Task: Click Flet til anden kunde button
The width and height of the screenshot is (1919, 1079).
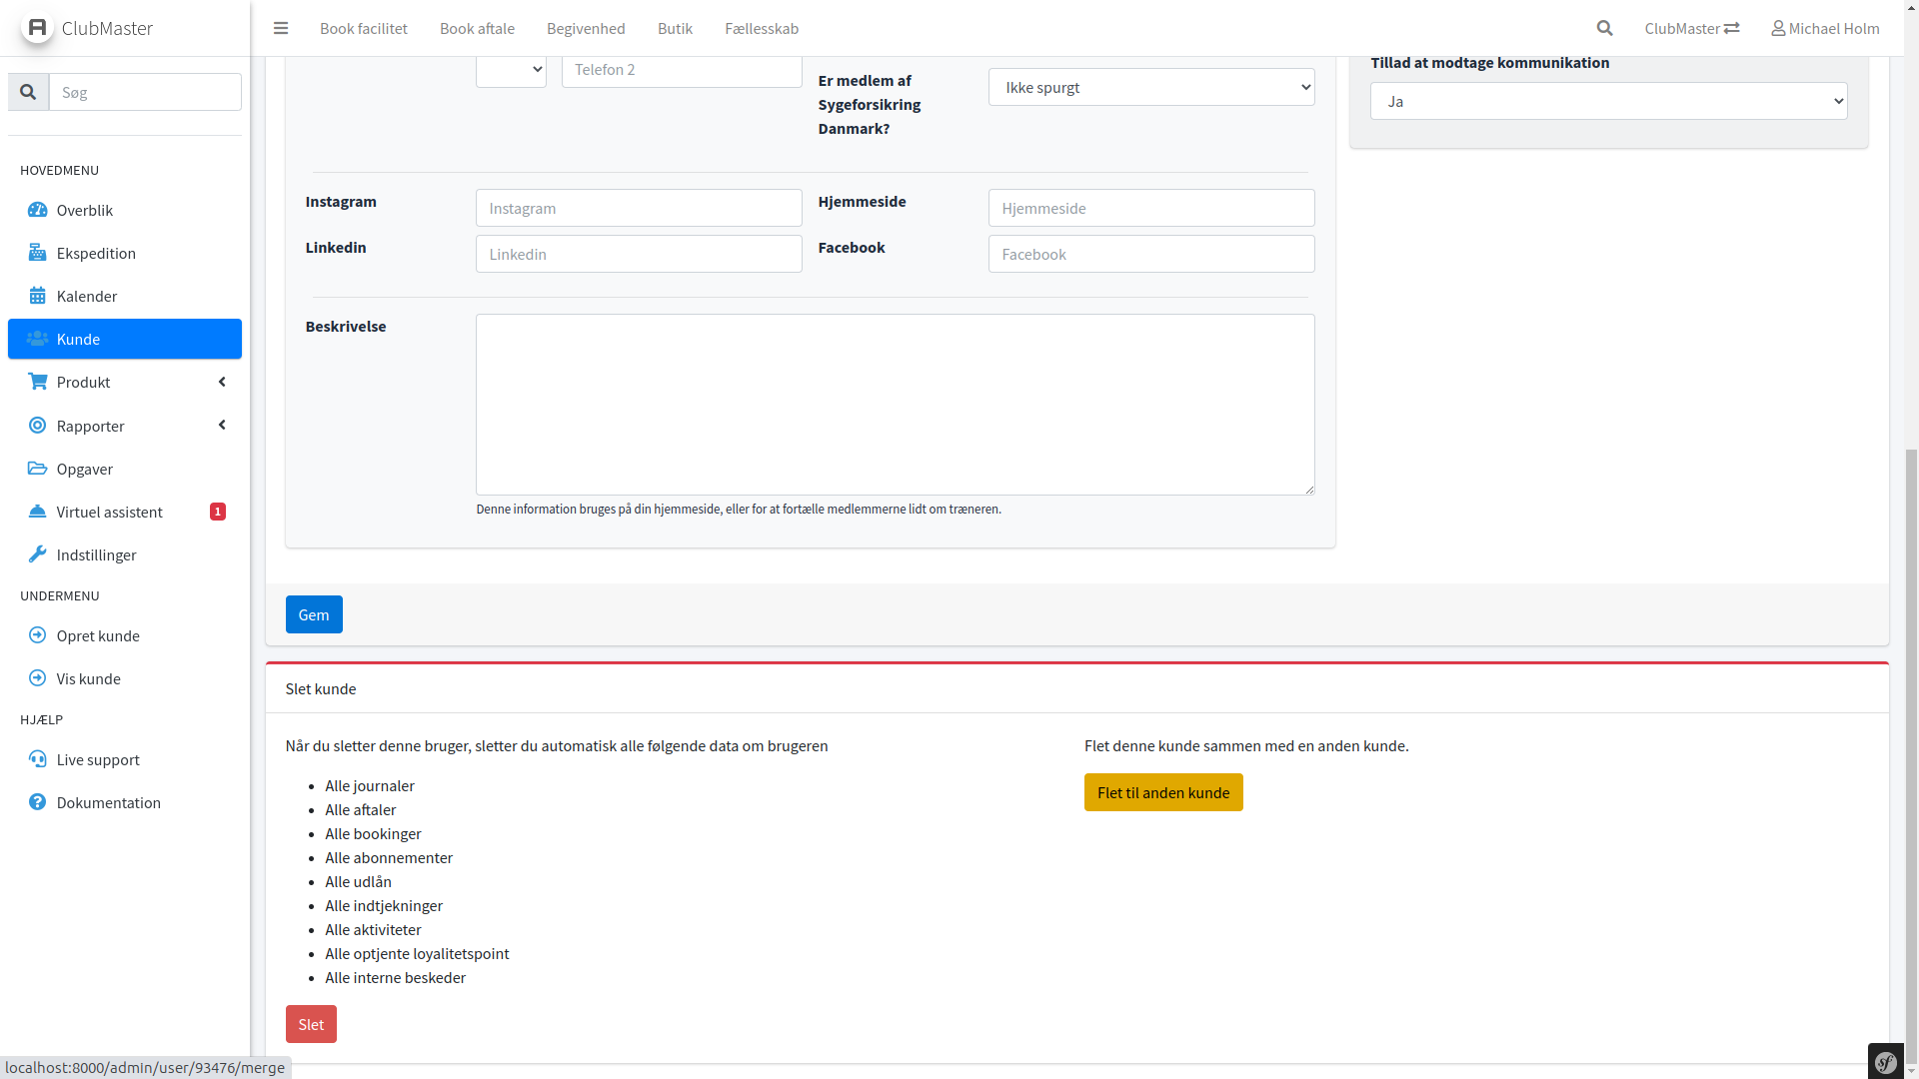Action: click(1163, 792)
